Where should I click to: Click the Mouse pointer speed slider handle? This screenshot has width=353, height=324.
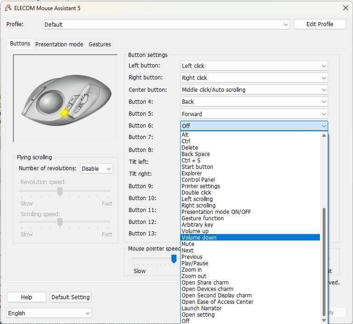point(174,259)
